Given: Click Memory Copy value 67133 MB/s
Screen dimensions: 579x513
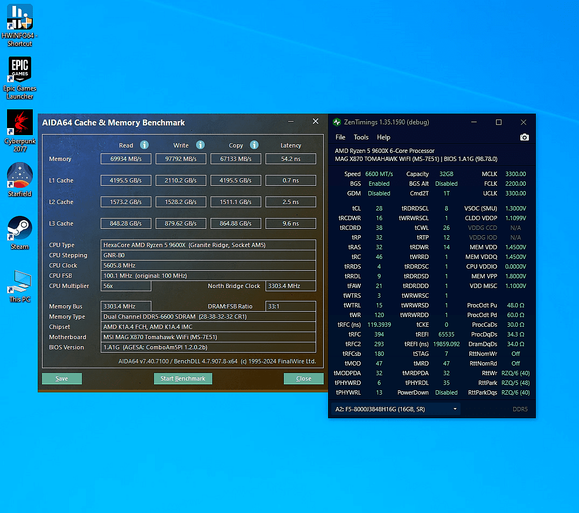Looking at the screenshot, I should point(235,159).
